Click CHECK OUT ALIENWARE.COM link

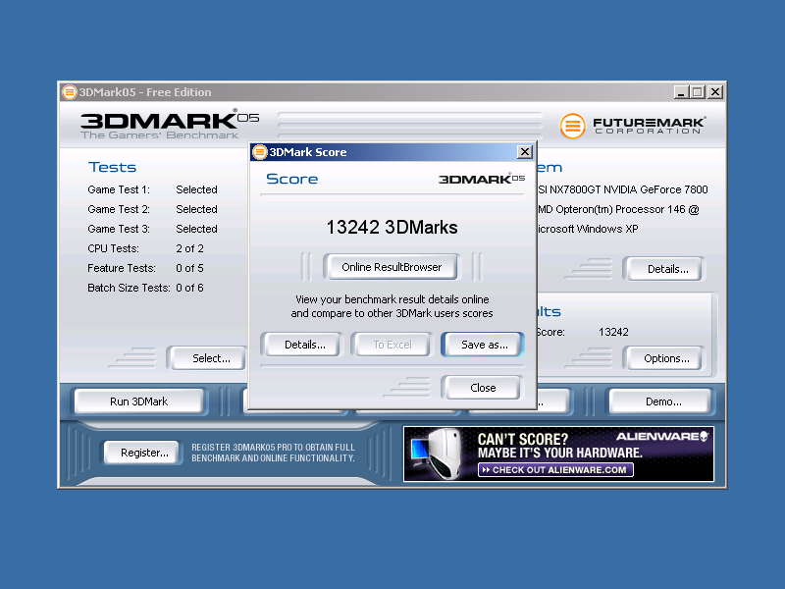(555, 470)
